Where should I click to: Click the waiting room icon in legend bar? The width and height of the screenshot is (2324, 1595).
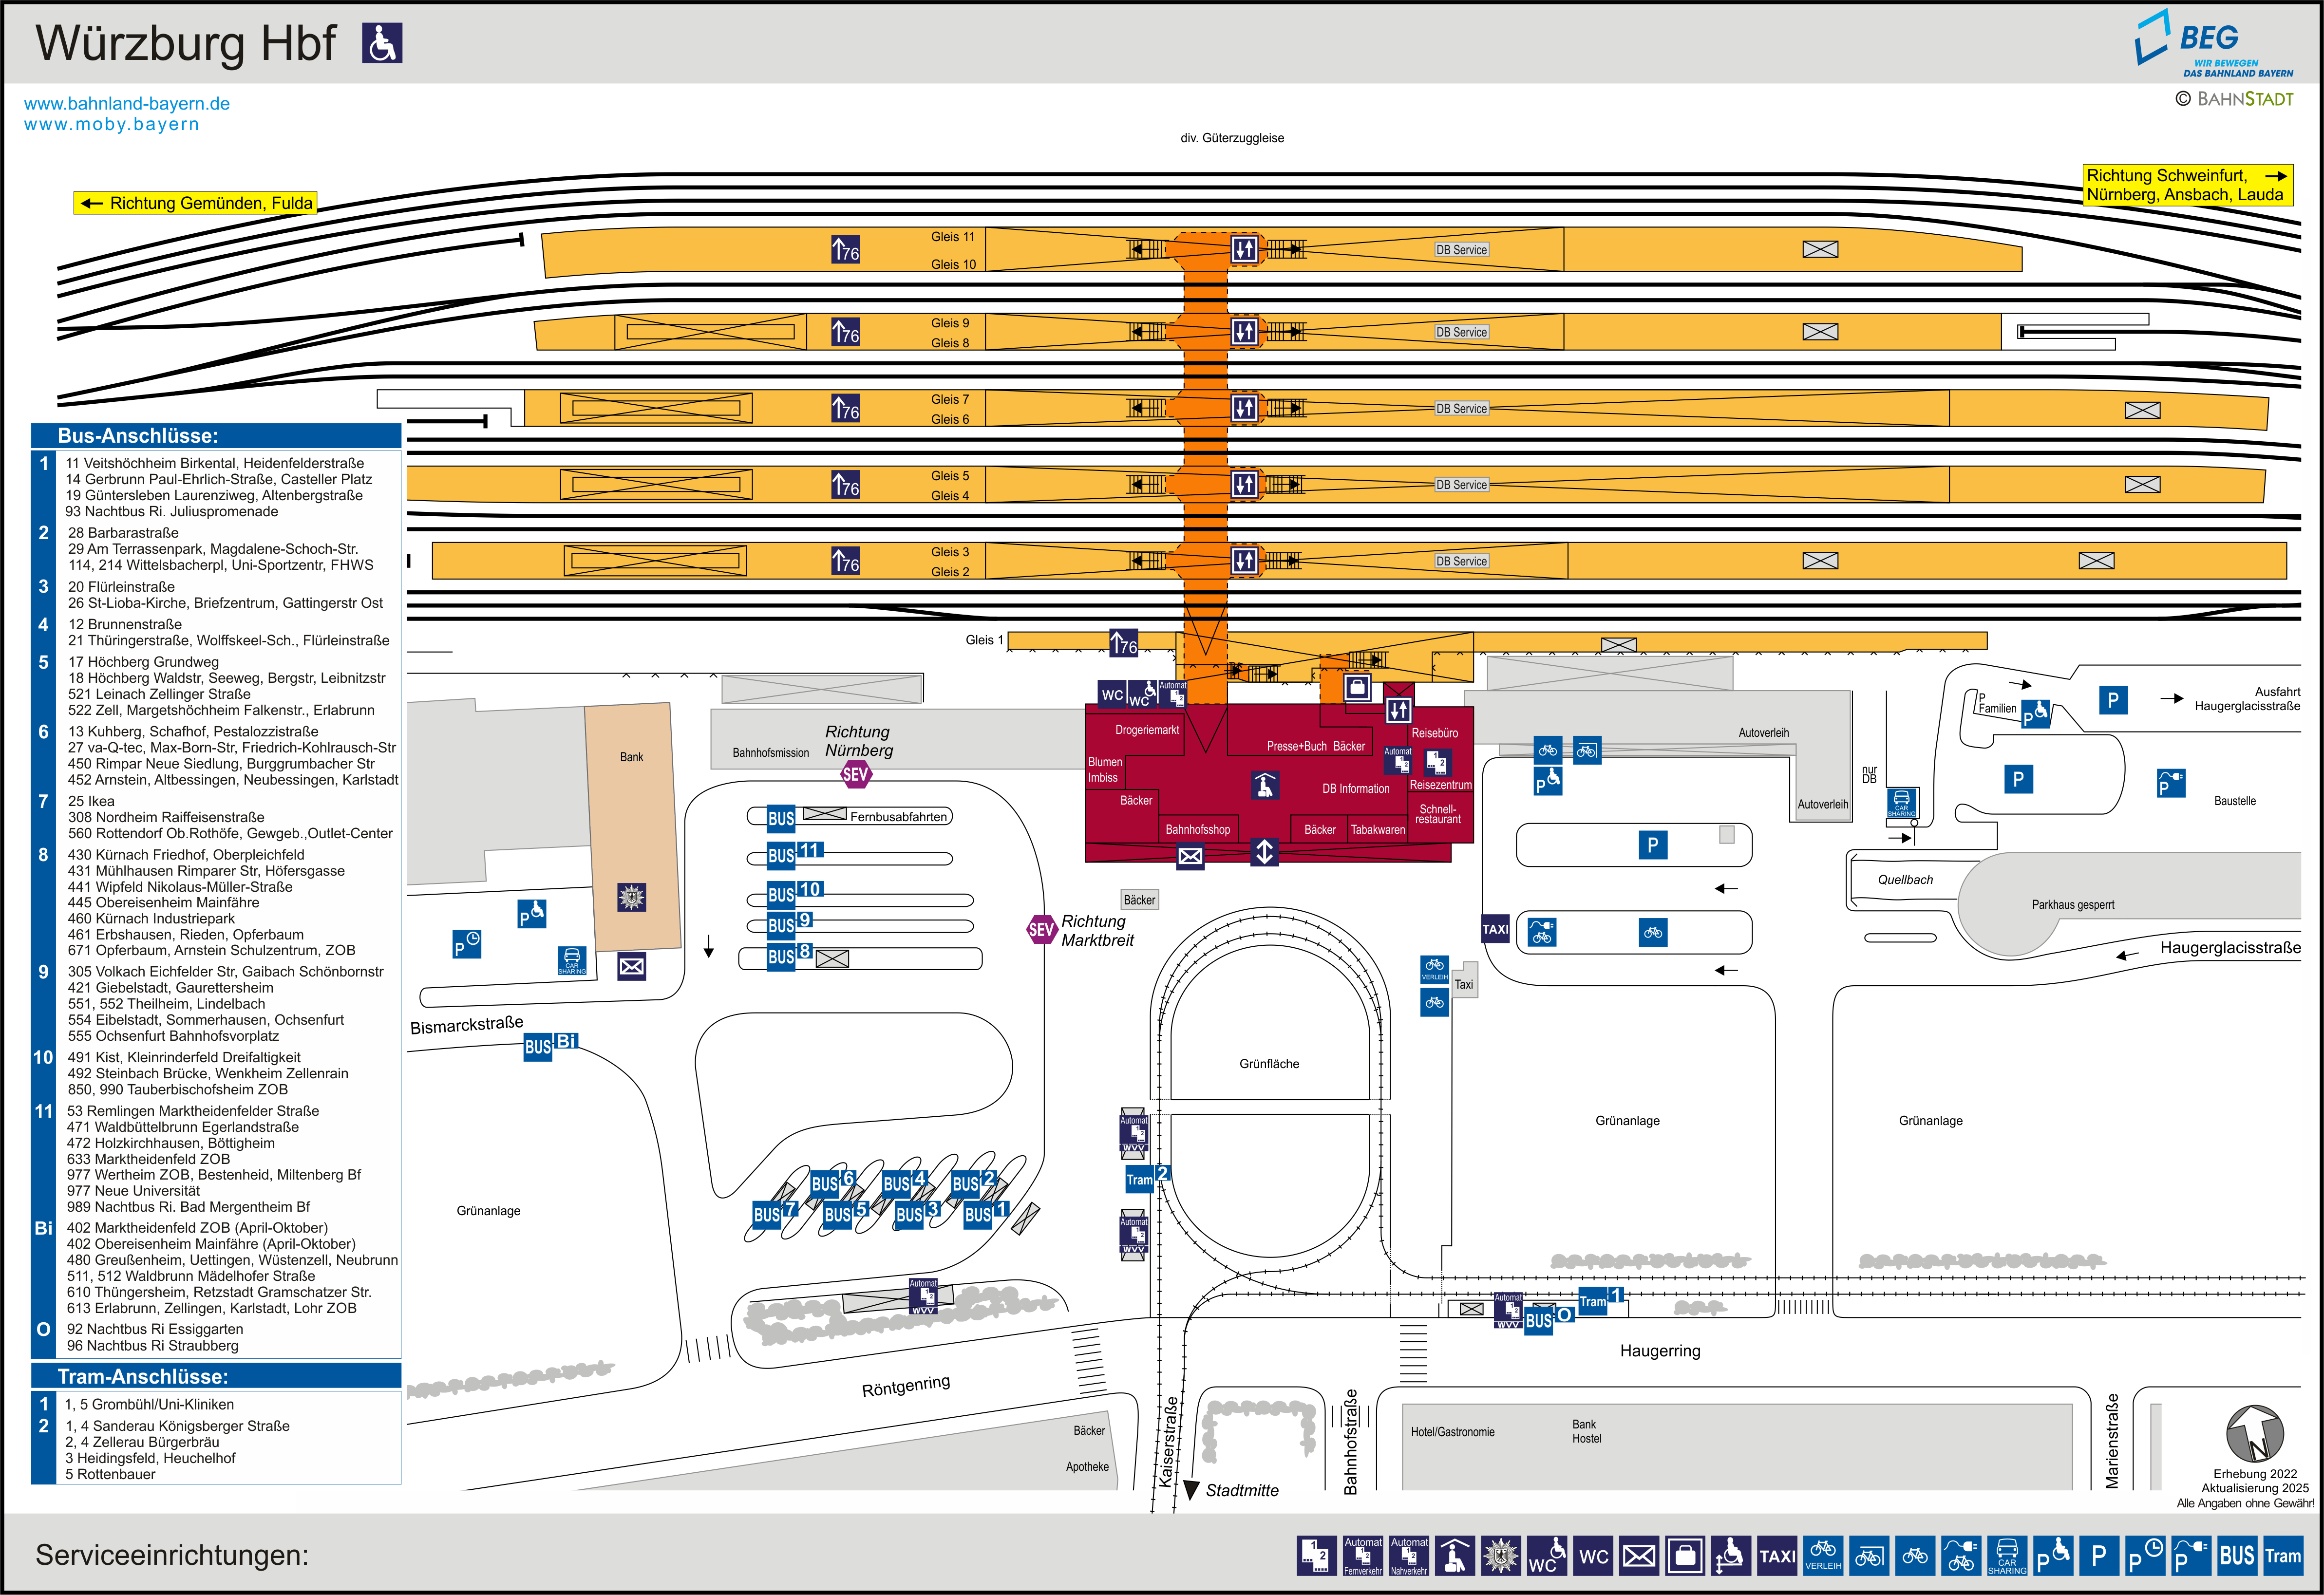pyautogui.click(x=1454, y=1555)
